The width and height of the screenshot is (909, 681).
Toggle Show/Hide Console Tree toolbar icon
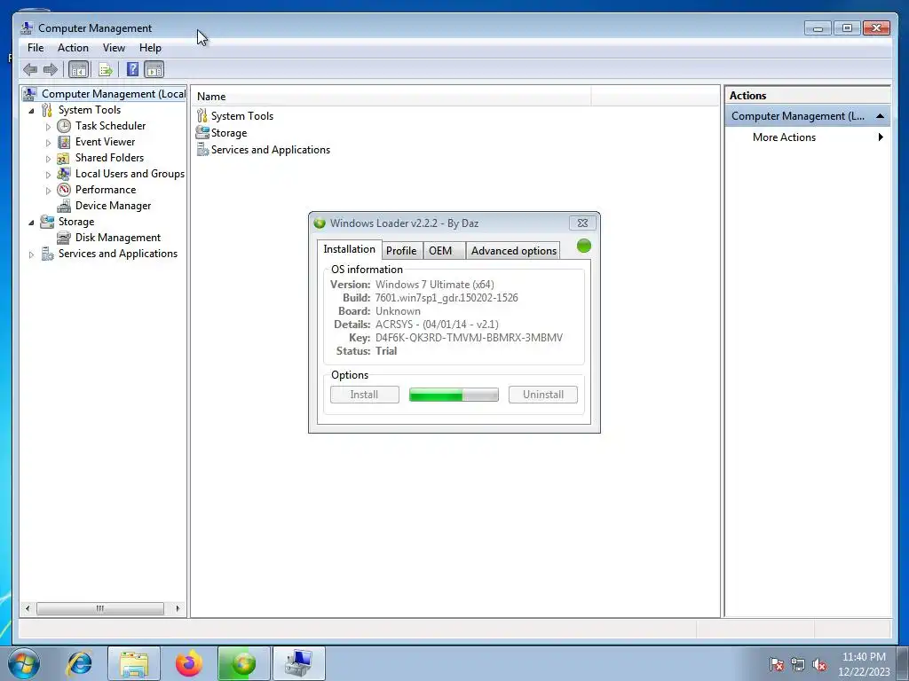[x=78, y=70]
